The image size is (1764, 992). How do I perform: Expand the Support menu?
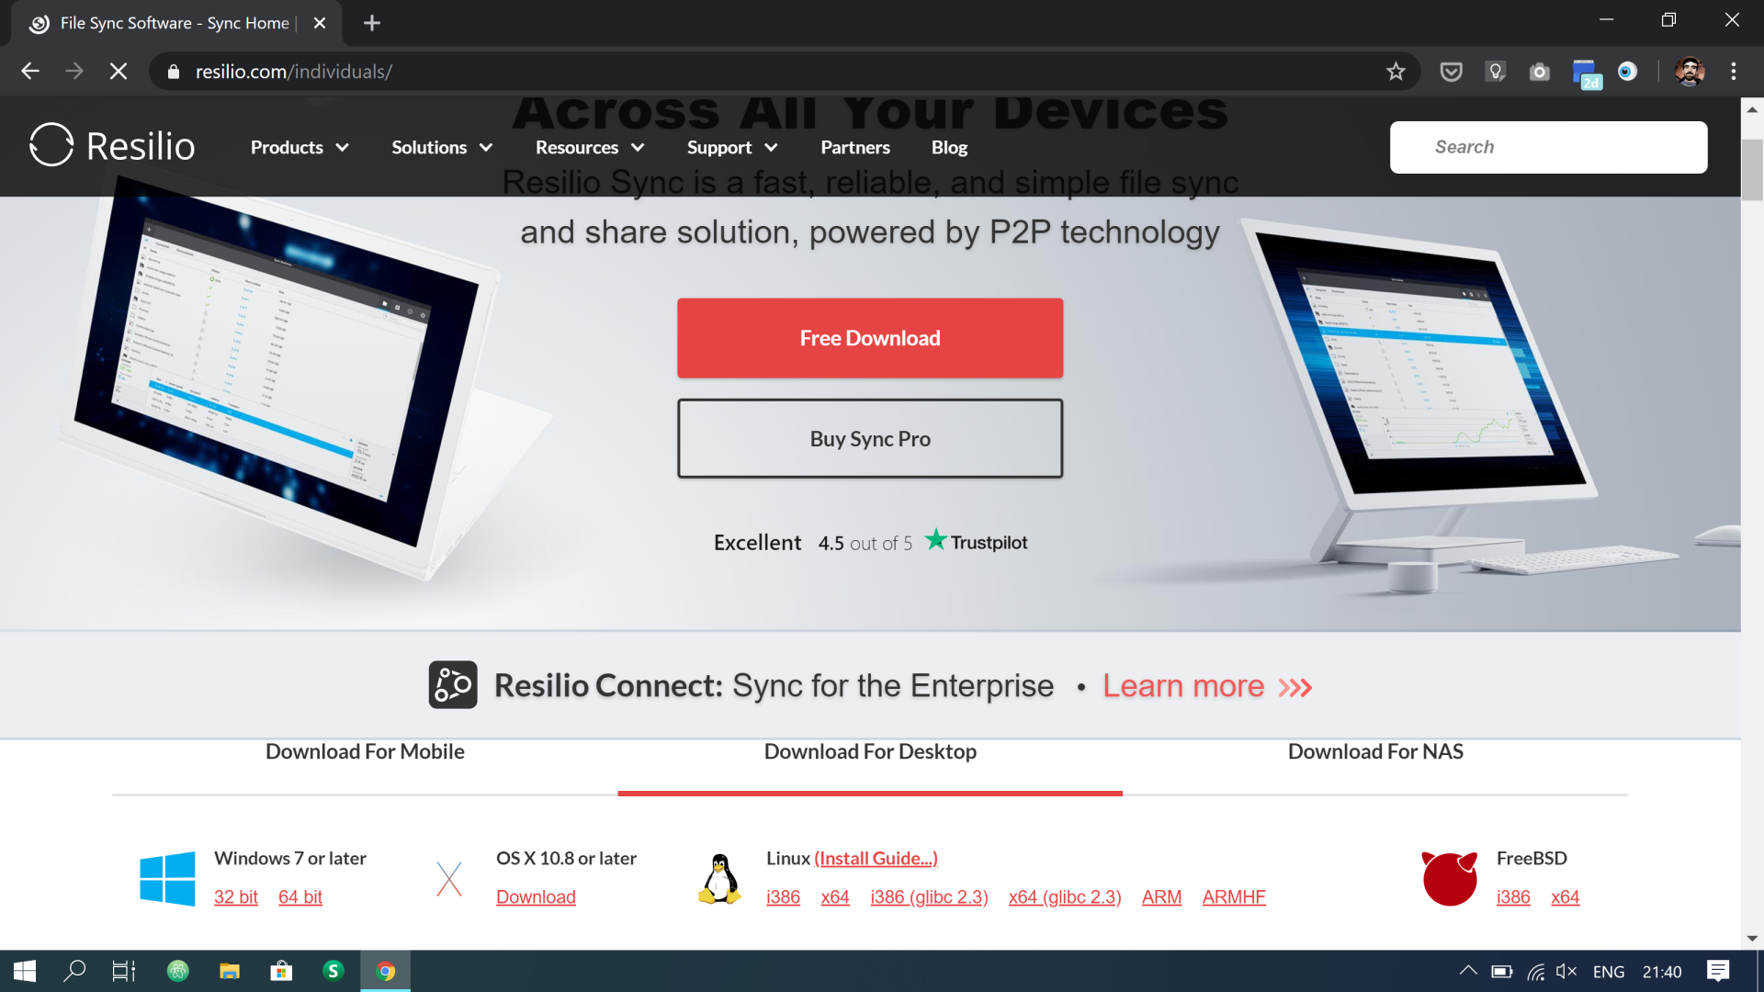click(x=732, y=148)
